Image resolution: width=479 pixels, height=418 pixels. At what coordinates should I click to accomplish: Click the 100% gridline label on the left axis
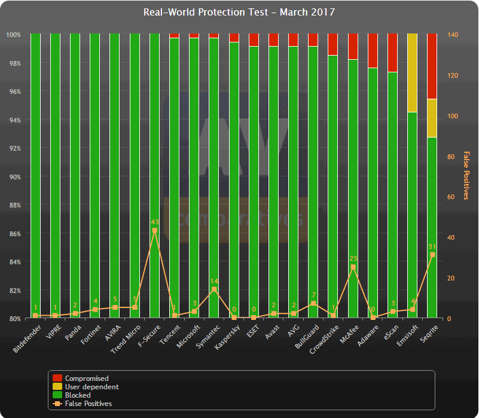pos(13,35)
